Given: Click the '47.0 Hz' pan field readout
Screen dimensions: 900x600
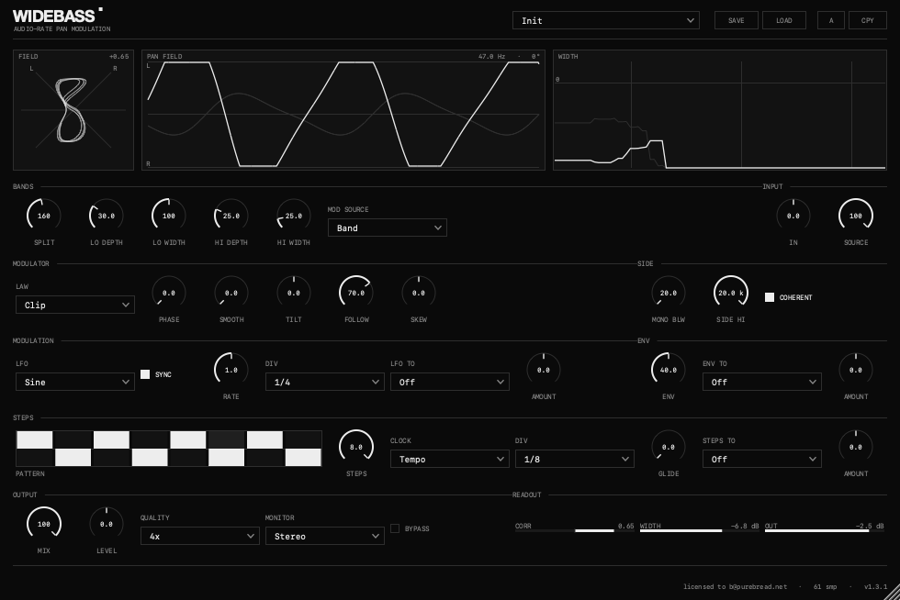Looking at the screenshot, I should coord(492,56).
